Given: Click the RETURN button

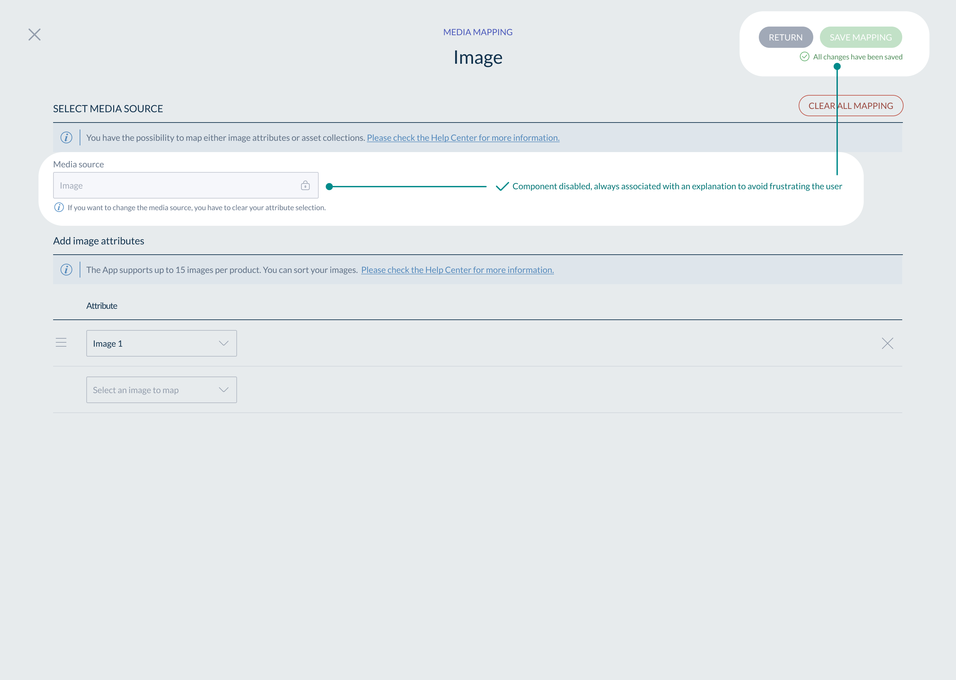Looking at the screenshot, I should pos(785,37).
